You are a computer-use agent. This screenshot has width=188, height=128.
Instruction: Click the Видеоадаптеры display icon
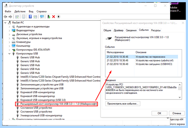(13, 30)
